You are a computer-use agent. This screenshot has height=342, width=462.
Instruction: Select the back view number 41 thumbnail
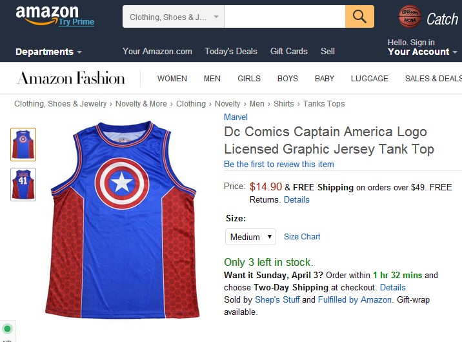(23, 184)
